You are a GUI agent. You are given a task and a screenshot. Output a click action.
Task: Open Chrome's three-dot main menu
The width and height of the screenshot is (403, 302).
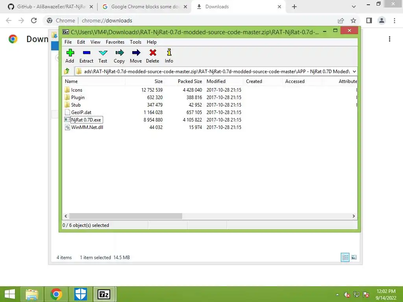394,20
